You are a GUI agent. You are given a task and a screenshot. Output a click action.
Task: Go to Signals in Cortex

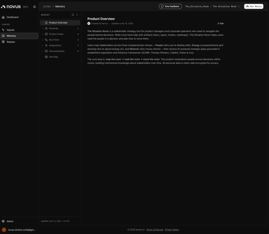19,30
